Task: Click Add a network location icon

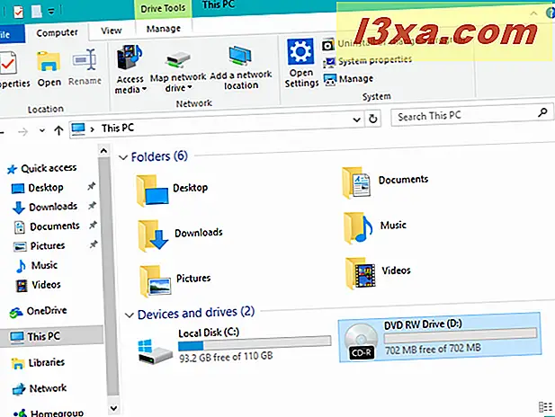Action: point(240,57)
